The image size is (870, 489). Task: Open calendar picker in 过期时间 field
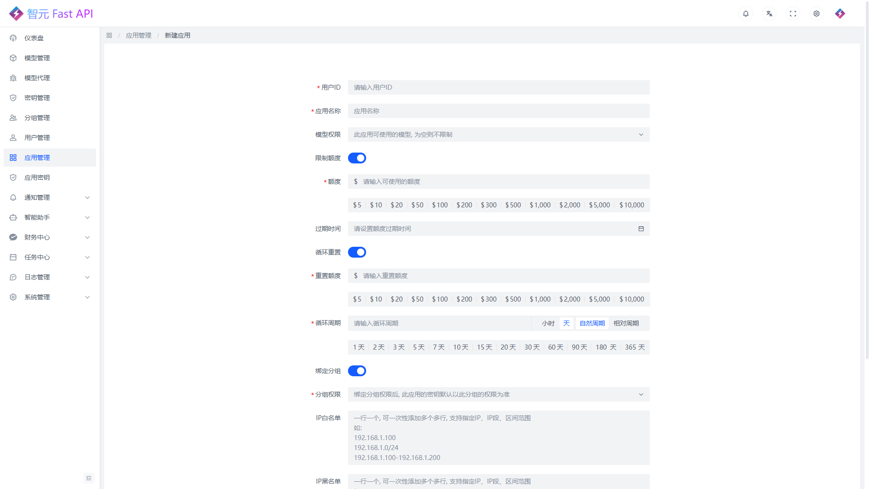coord(641,229)
